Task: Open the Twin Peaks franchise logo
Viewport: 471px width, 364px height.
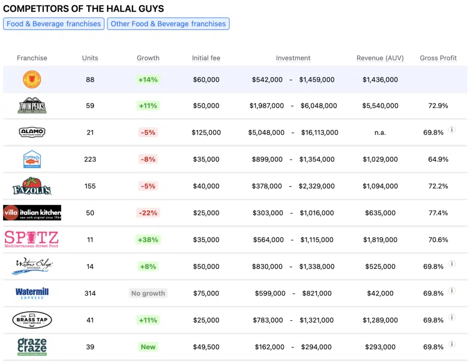Action: coord(32,106)
